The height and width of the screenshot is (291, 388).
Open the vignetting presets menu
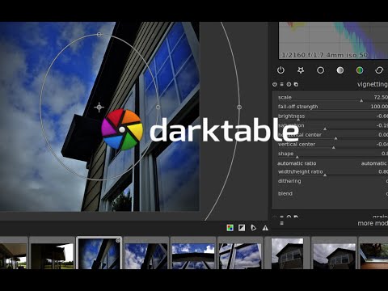(x=281, y=84)
